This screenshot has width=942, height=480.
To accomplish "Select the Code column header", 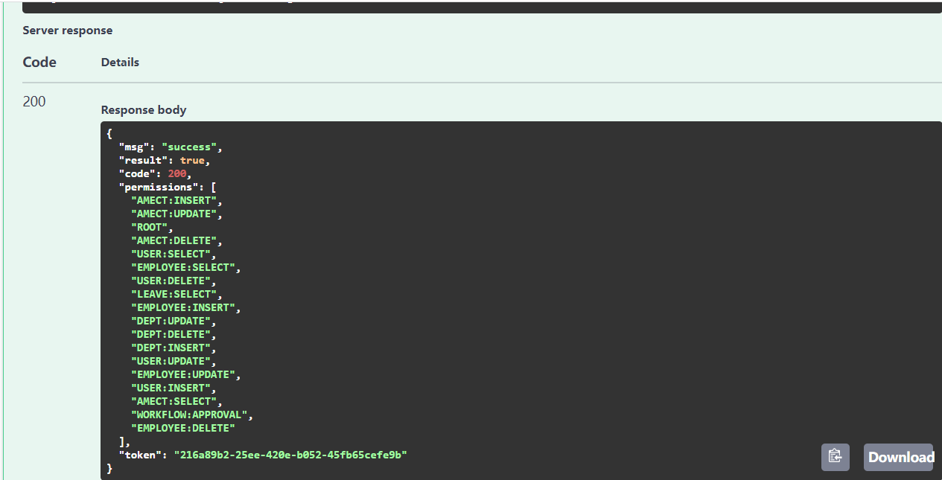I will tap(39, 62).
